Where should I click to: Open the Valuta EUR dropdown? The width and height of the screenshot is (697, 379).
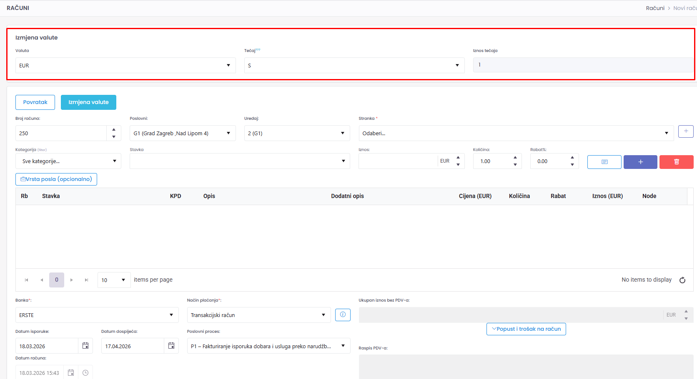[x=228, y=65]
